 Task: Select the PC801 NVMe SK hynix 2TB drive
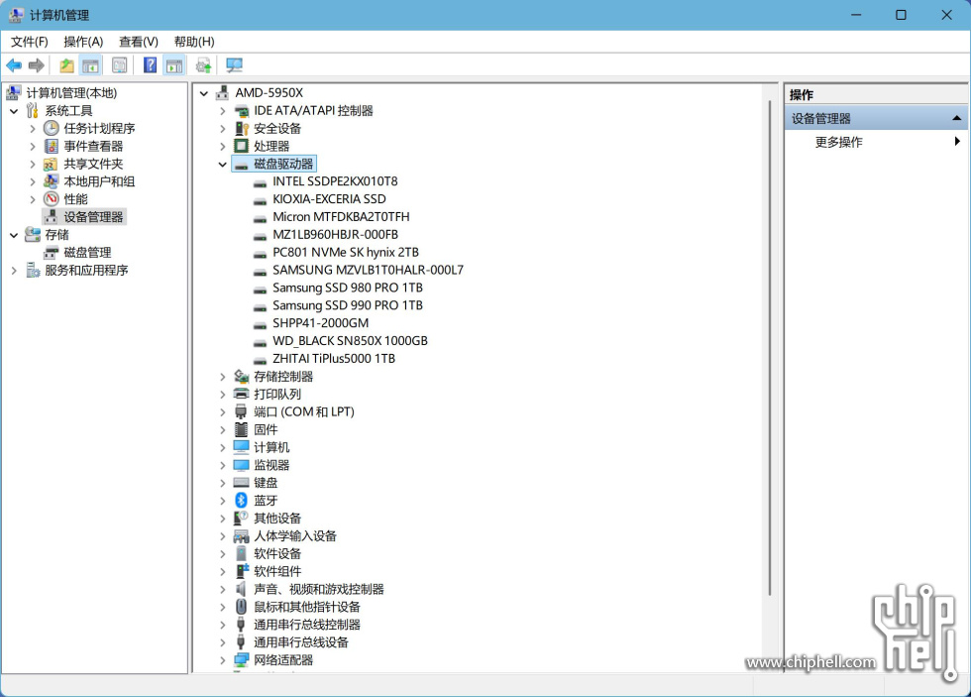[x=346, y=252]
